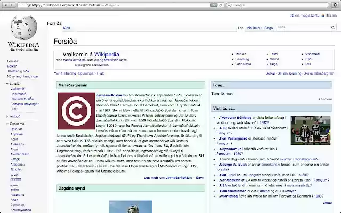Click Les meira under Í dag
341x213 pixels.
click(x=326, y=99)
